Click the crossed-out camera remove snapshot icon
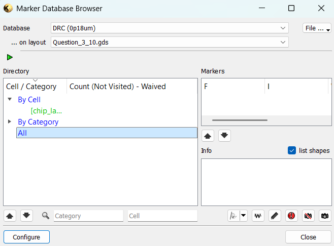 (x=308, y=216)
